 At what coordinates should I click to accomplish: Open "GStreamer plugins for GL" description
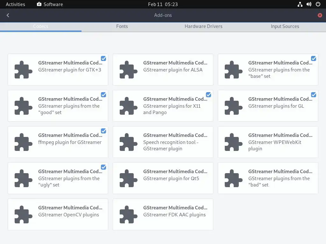276,106
